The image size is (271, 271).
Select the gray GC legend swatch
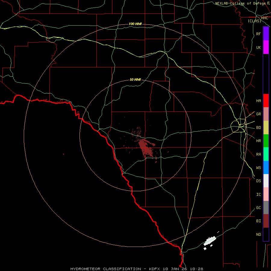coord(266,207)
